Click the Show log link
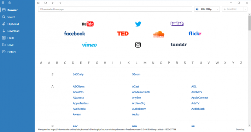251x132 pixels. click(240, 130)
